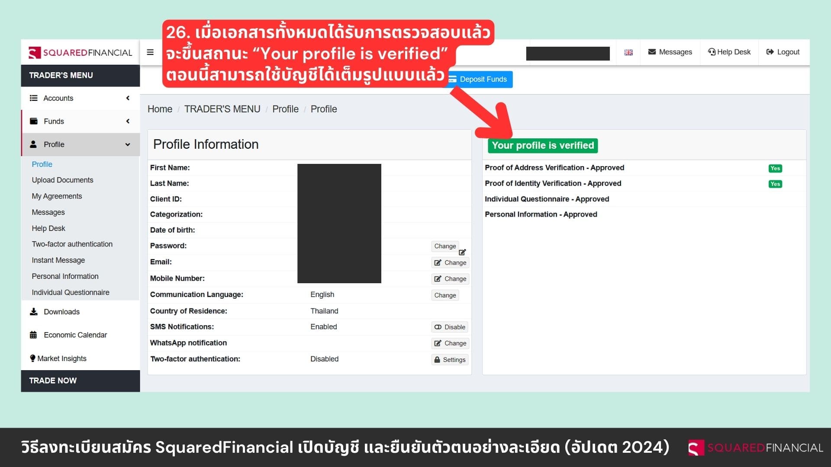This screenshot has width=831, height=467.
Task: Click Change next to Mobile Number
Action: (450, 279)
